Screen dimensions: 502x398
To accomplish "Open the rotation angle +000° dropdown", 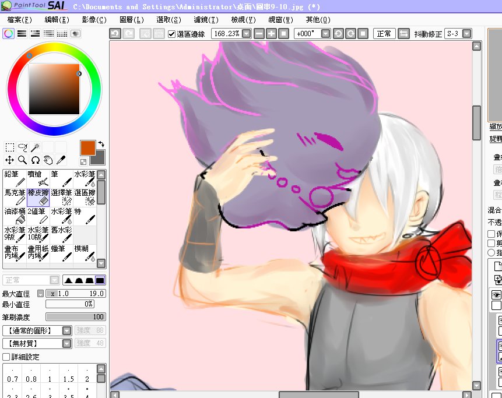I will [x=325, y=34].
